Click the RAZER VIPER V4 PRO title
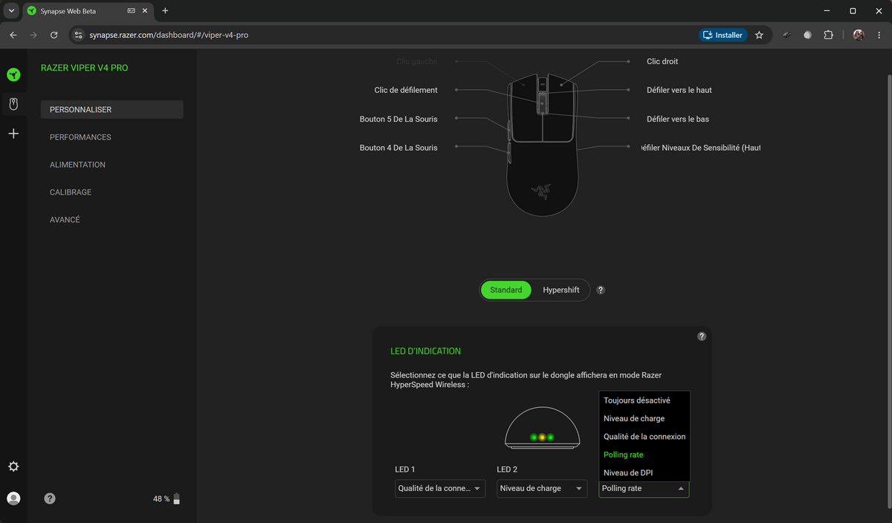Screen dimensions: 892x523 (x=84, y=68)
